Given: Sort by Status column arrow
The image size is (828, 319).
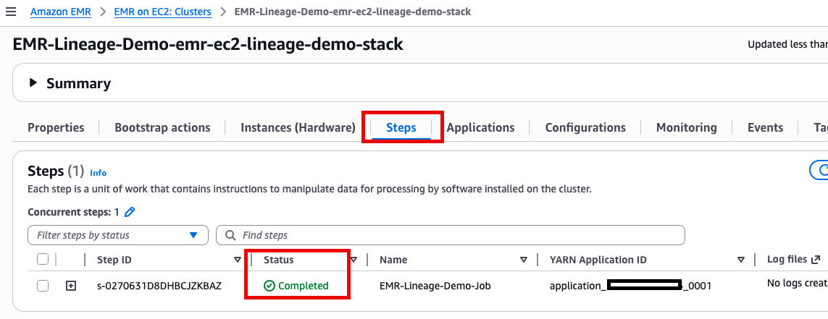Looking at the screenshot, I should [x=354, y=260].
